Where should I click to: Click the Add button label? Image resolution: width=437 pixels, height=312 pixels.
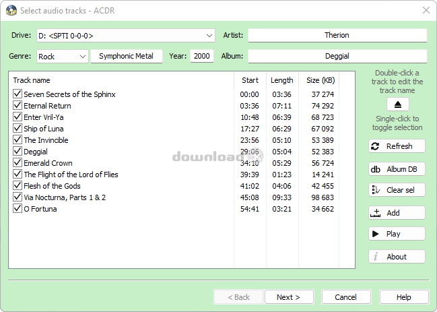pyautogui.click(x=393, y=213)
